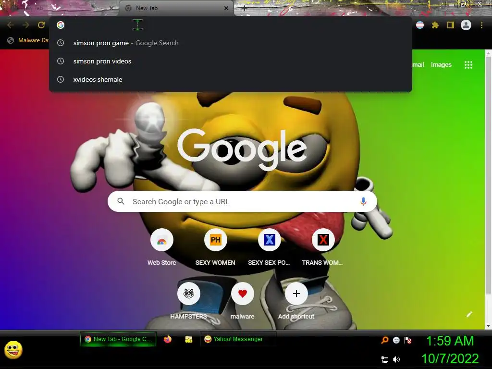Go forward with the forward arrow
Screen dimensions: 492x369
[26, 25]
